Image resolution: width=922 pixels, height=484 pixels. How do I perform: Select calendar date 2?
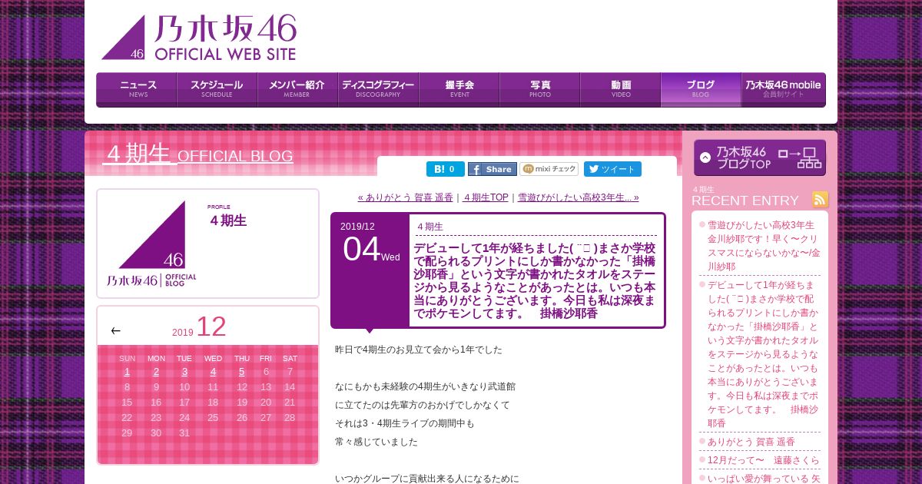coord(156,372)
